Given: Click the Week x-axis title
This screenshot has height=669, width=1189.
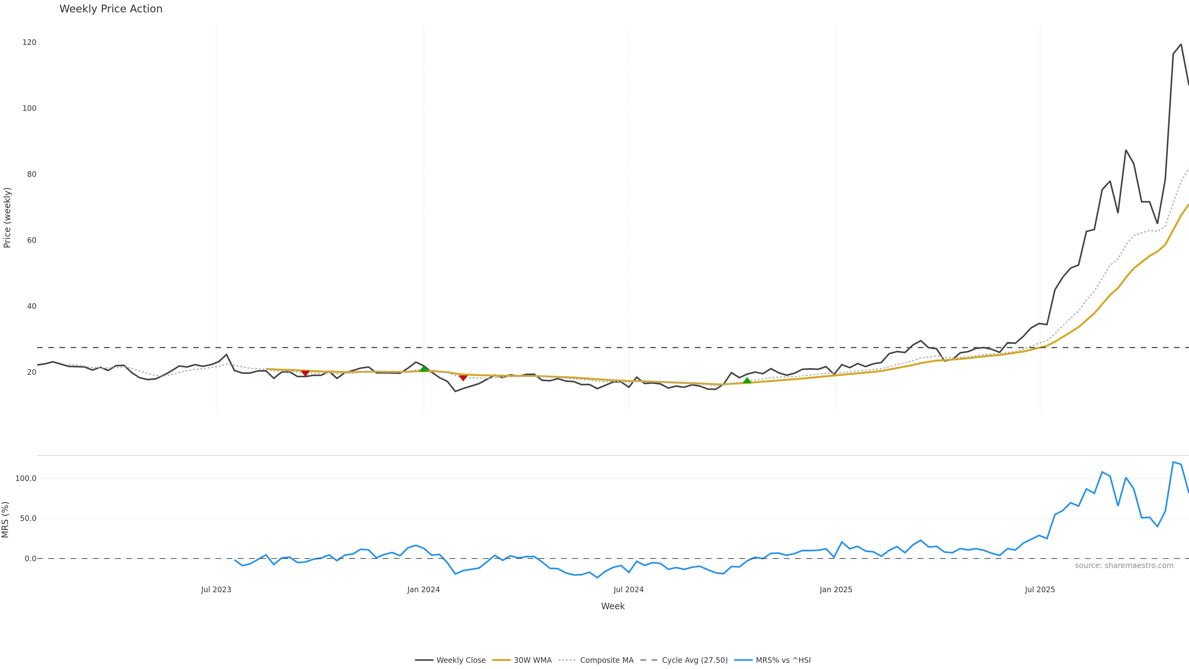Looking at the screenshot, I should click(612, 606).
